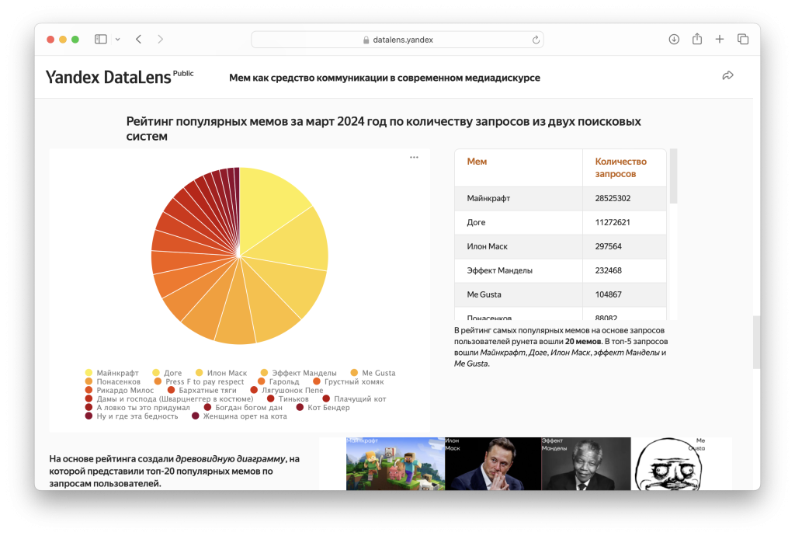Click the dashboard share arrow icon
Viewport: 795px width, 536px height.
[x=727, y=75]
